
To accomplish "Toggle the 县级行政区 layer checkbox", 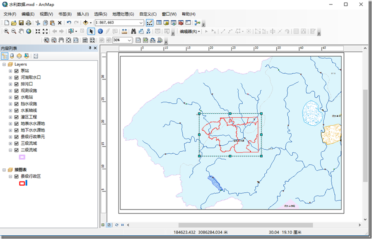I will tap(17, 176).
